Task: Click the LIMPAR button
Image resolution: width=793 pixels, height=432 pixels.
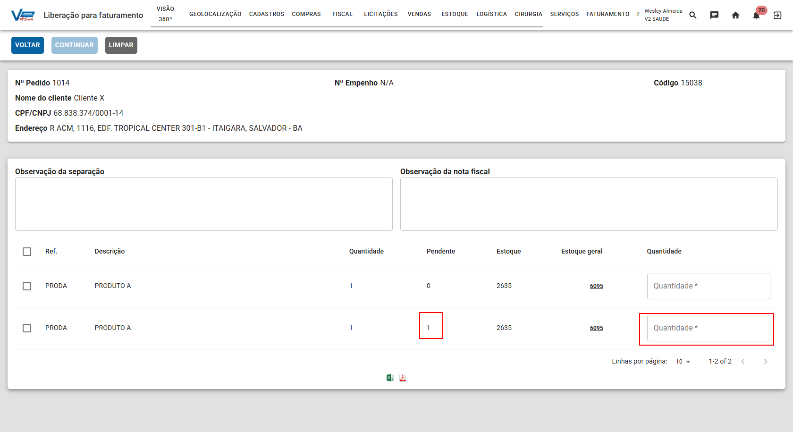Action: tap(121, 45)
